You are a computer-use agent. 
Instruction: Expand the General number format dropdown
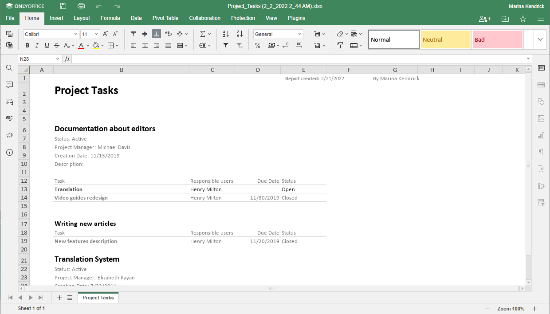(301, 34)
